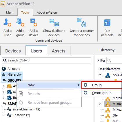This screenshot has width=122, height=122.
Task: Click the Ole user icon
Action: click(x=108, y=116)
